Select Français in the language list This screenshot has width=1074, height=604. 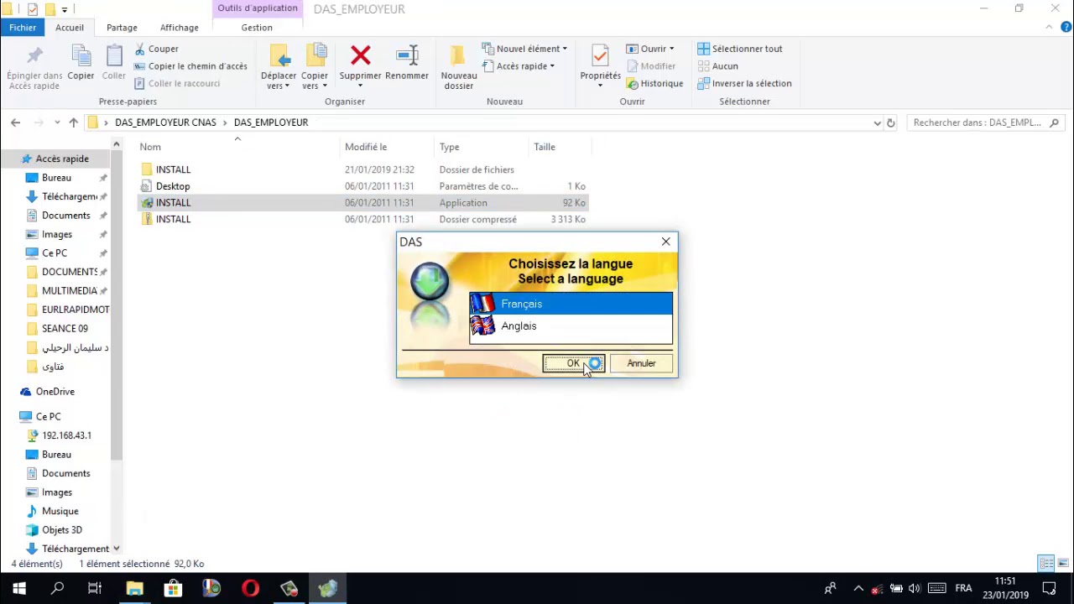[571, 304]
